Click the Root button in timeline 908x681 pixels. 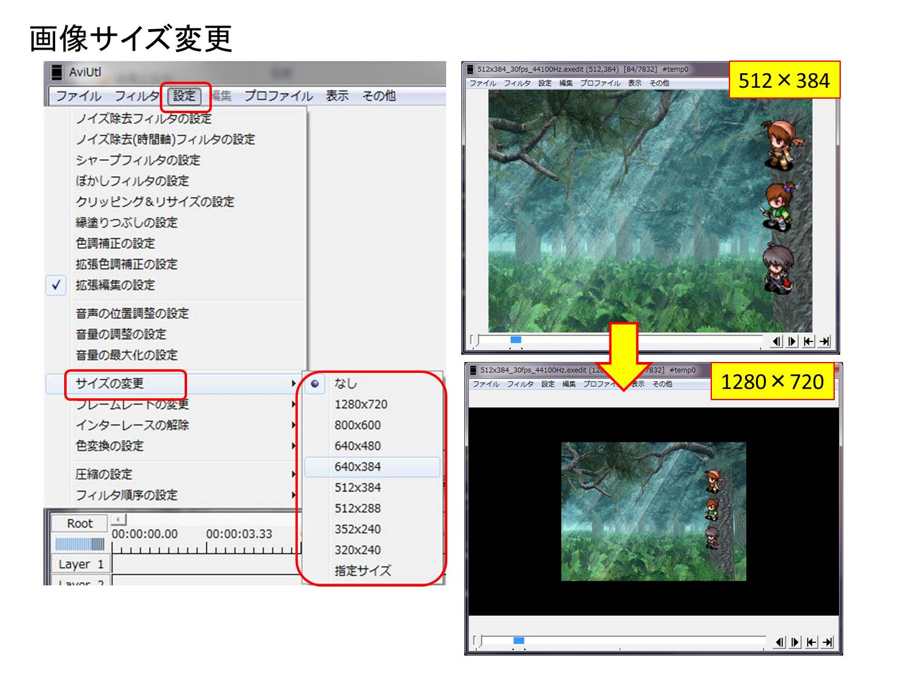coord(79,523)
